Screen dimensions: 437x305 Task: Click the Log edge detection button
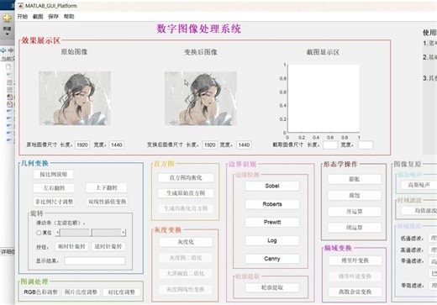272,240
